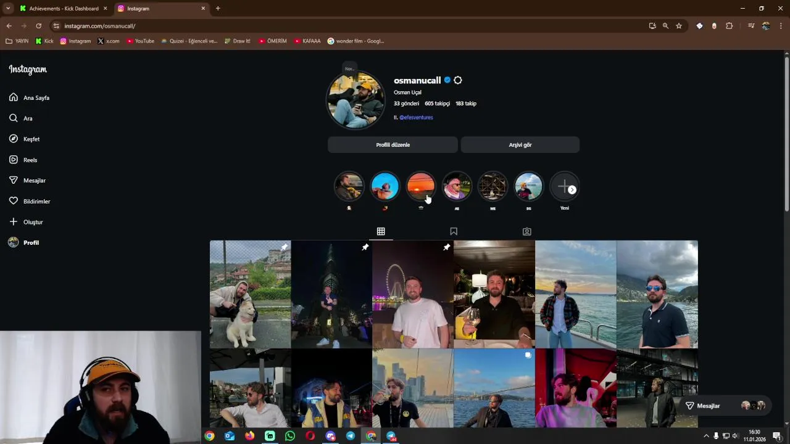Open pinned post of night skyscraper
Viewport: 790px width, 444px height.
point(331,294)
